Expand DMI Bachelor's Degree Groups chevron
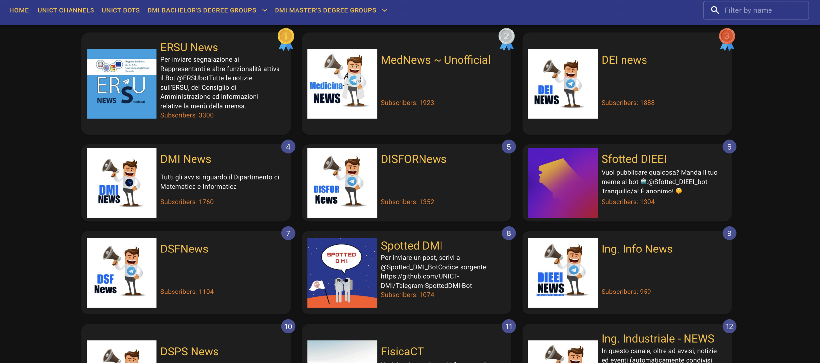Image resolution: width=820 pixels, height=363 pixels. click(x=265, y=10)
